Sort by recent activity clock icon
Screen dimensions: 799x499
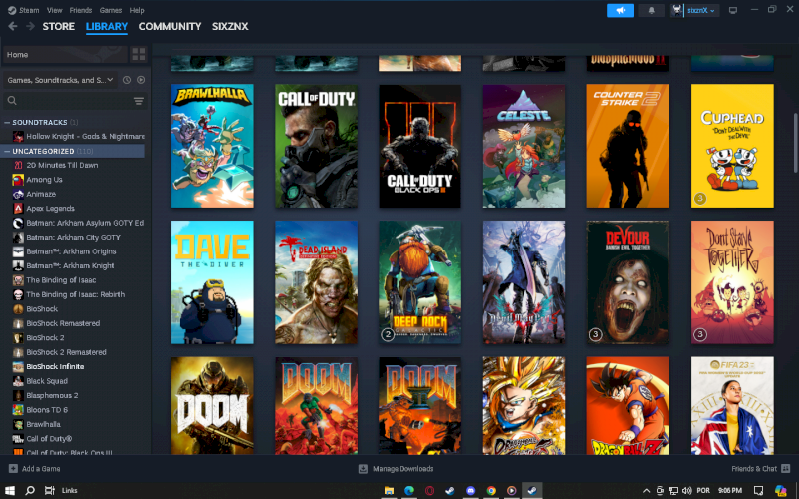[127, 80]
